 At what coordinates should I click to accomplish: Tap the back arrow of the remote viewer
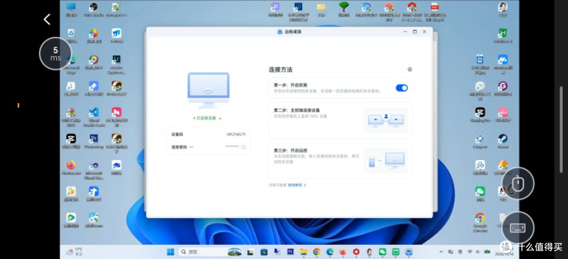pos(47,19)
